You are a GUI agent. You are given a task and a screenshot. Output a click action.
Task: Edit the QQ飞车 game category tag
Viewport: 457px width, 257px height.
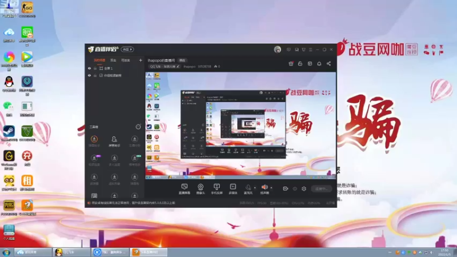[x=165, y=67]
